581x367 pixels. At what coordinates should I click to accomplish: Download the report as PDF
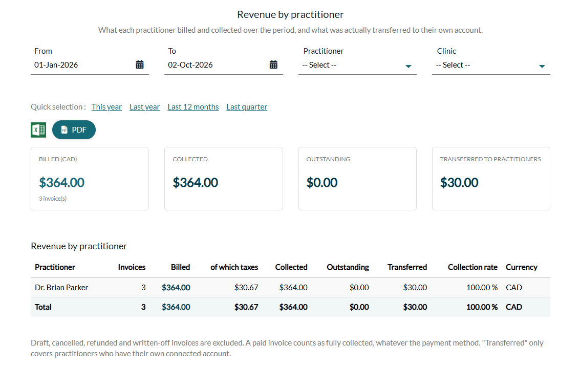click(x=74, y=130)
